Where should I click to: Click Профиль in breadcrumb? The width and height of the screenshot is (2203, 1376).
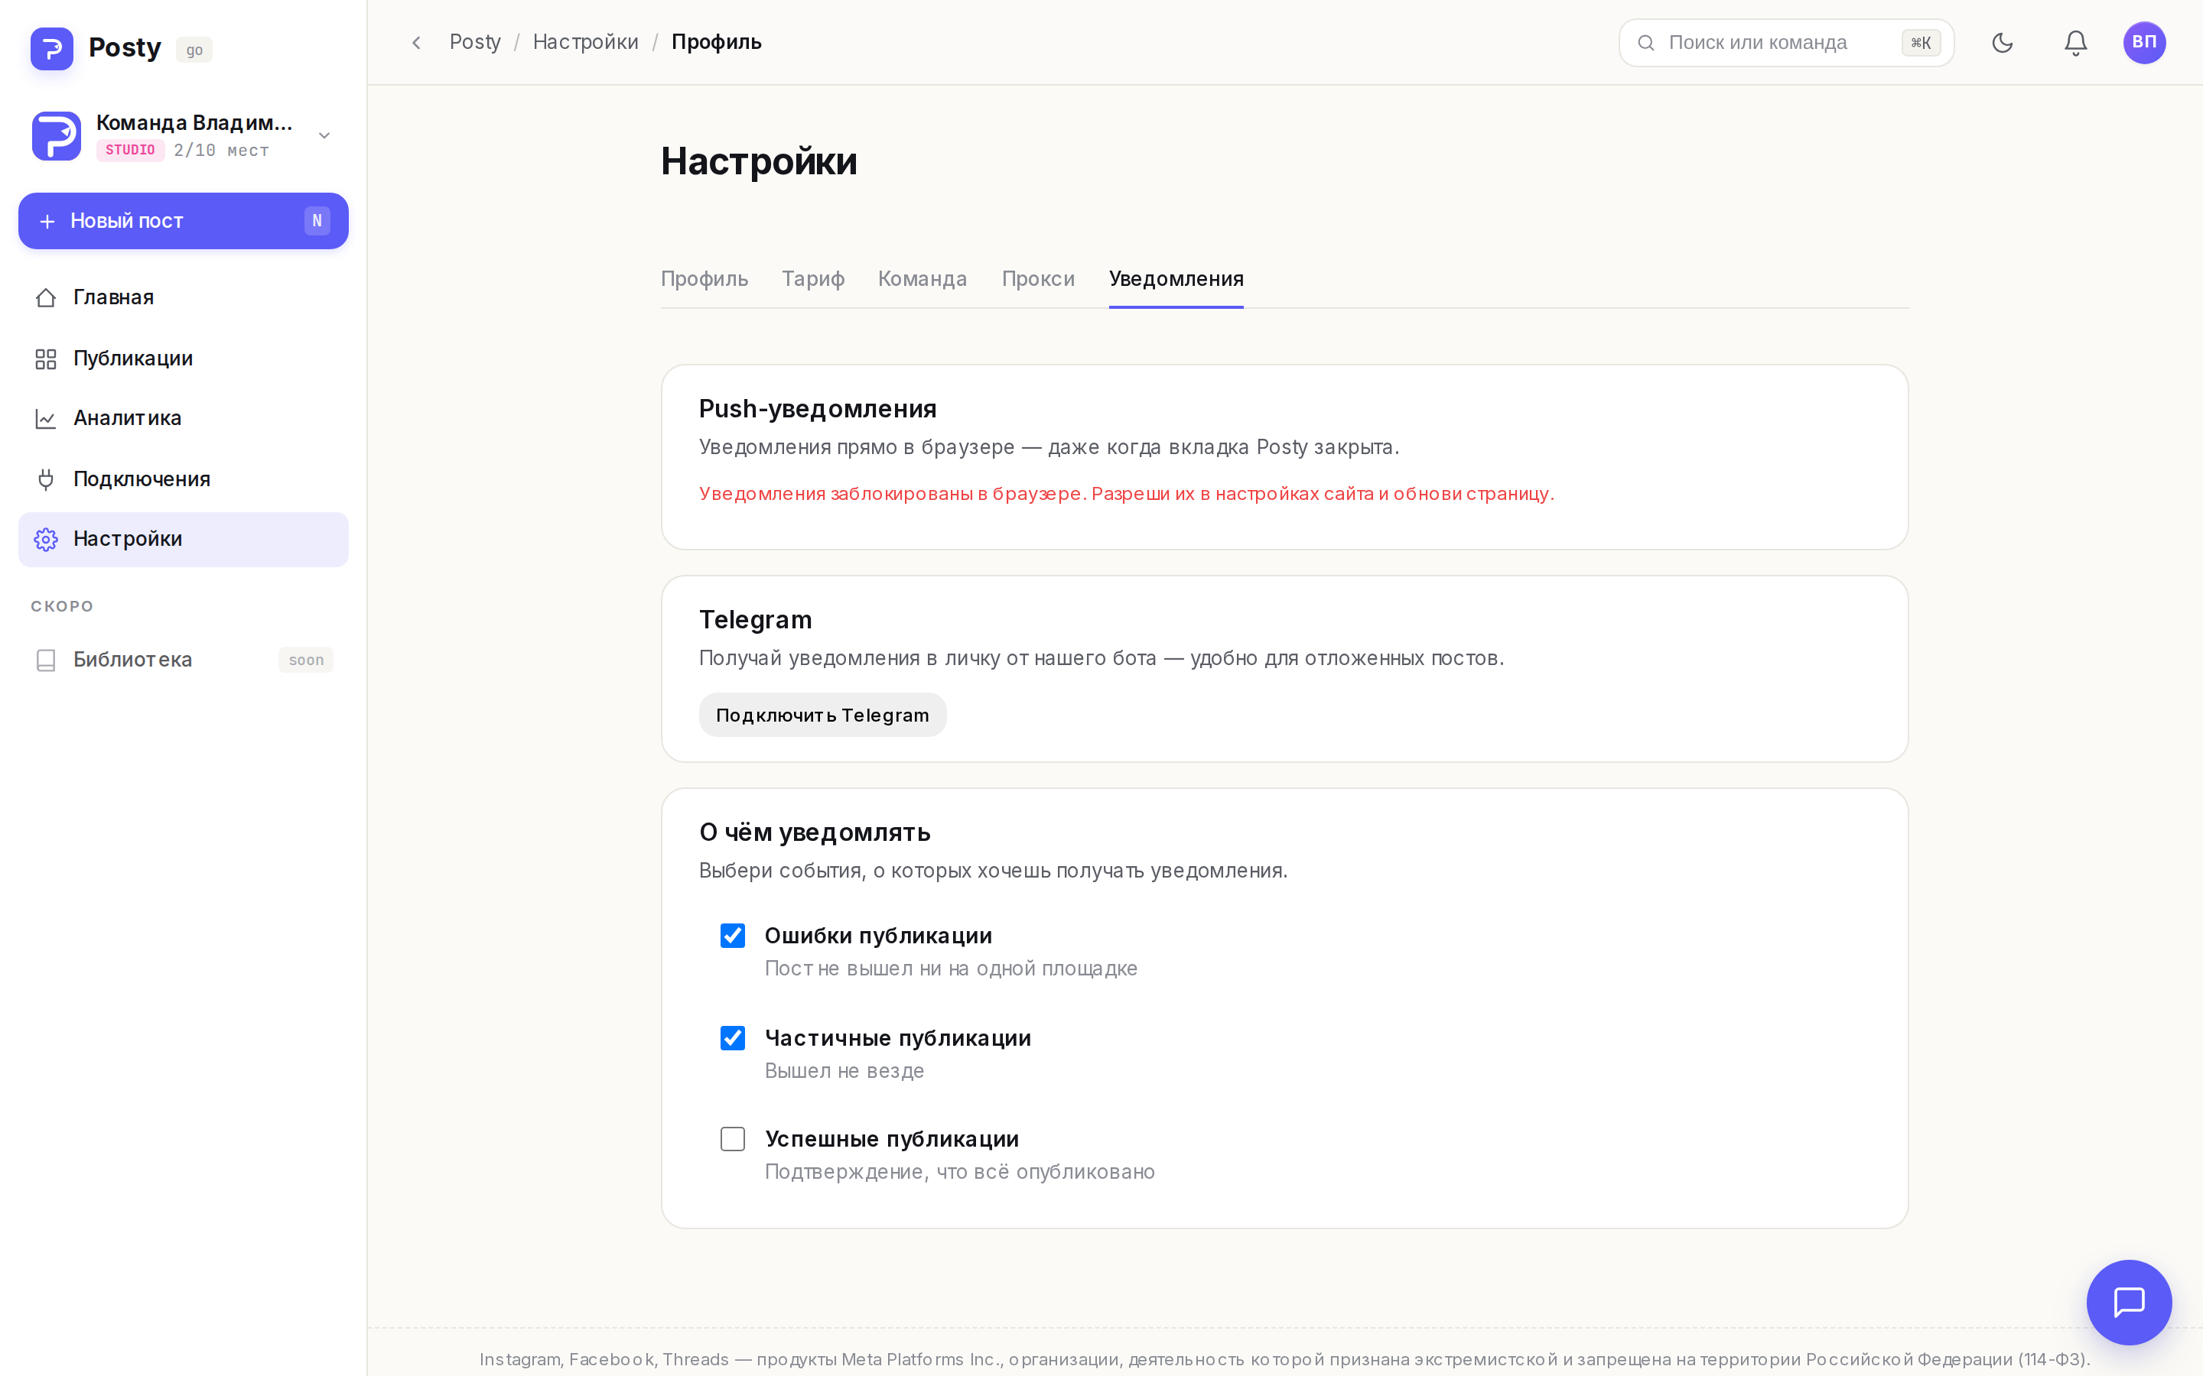(x=717, y=42)
